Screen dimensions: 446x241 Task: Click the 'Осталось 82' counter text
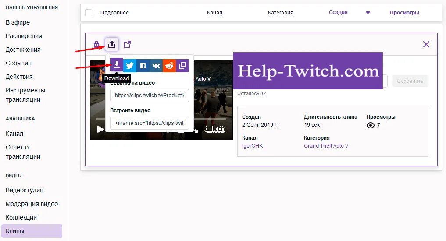[x=251, y=93]
